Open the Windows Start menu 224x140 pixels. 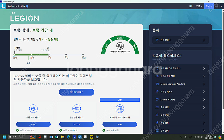[4, 137]
